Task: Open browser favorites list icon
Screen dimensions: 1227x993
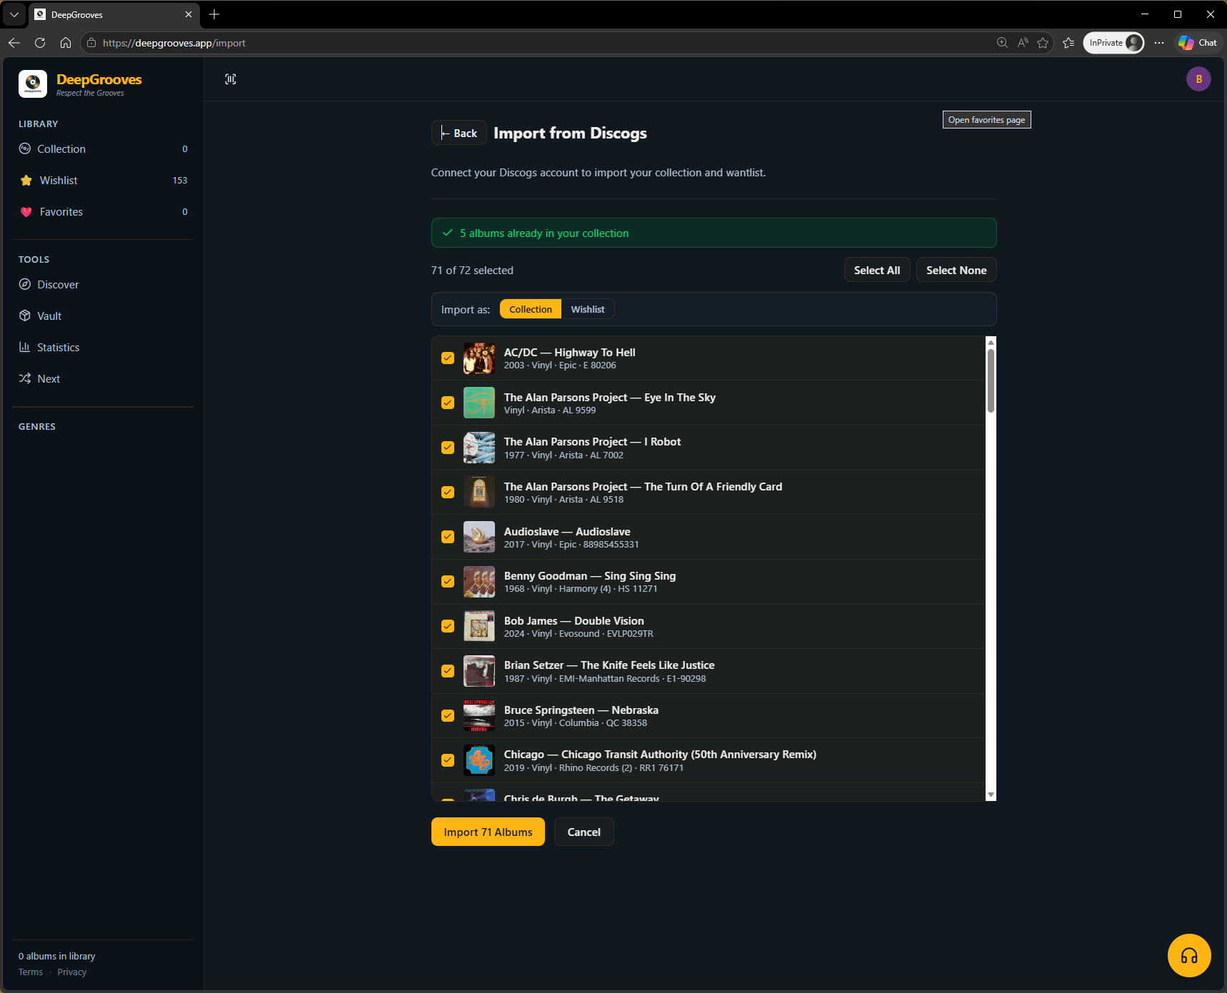Action: coord(1068,43)
